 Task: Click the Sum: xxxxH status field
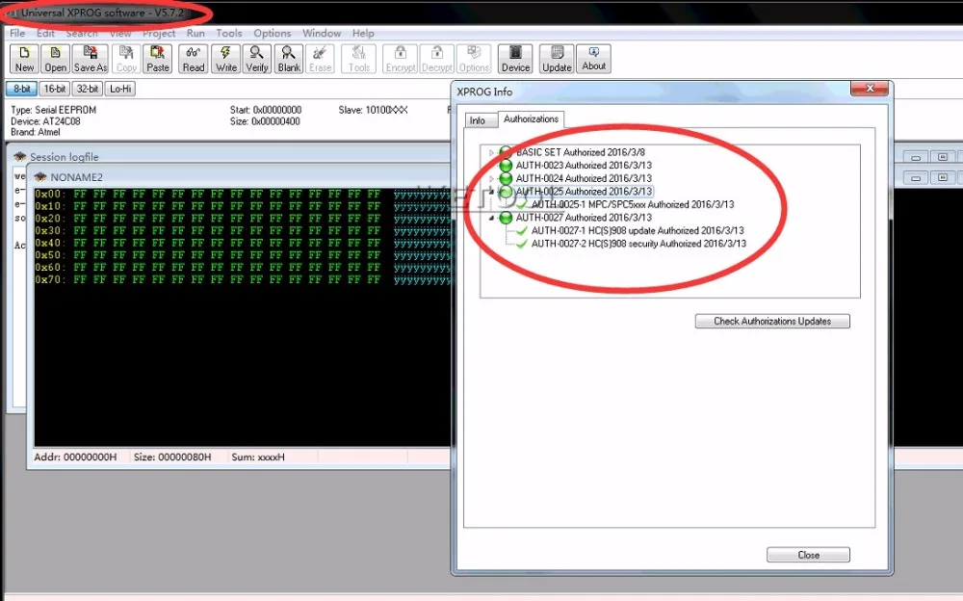click(x=258, y=457)
